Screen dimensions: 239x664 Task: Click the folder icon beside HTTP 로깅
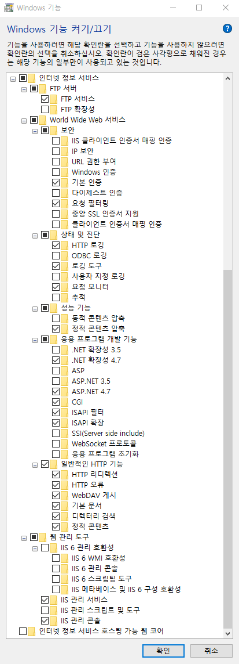(x=64, y=245)
